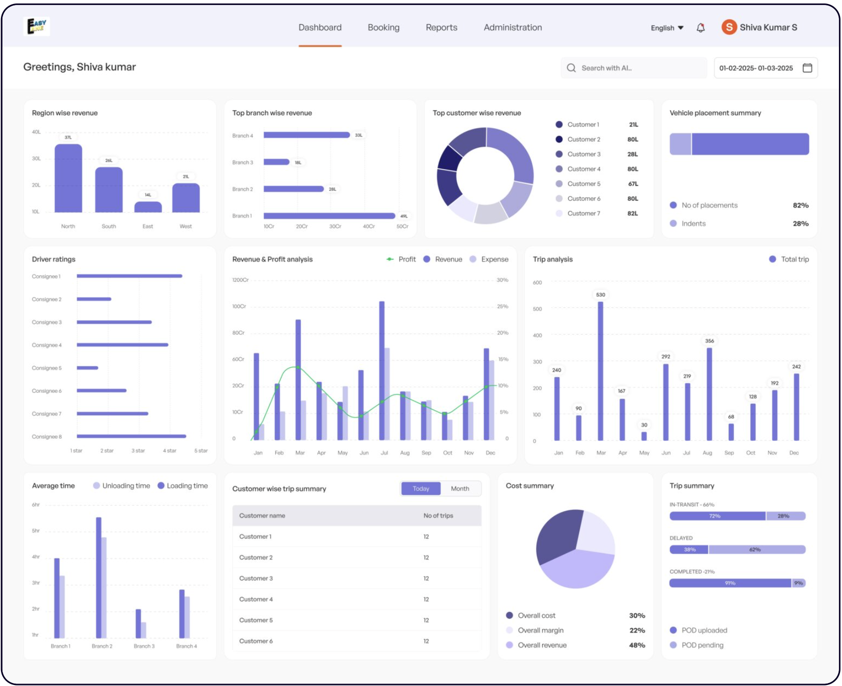Switch to the Booking tab
The image size is (842, 686).
(x=383, y=28)
